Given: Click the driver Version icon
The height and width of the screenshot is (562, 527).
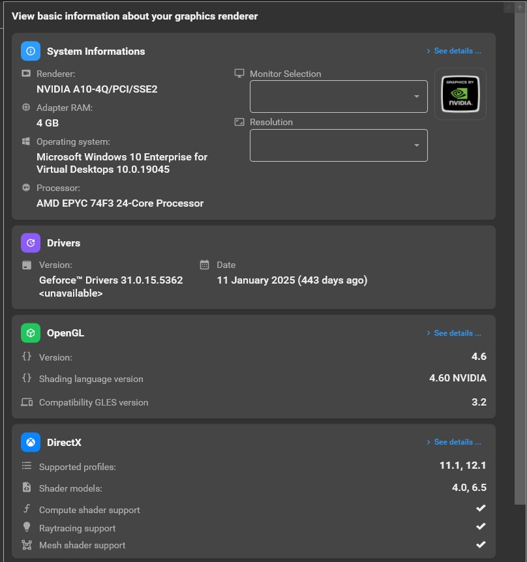Looking at the screenshot, I should pos(27,265).
